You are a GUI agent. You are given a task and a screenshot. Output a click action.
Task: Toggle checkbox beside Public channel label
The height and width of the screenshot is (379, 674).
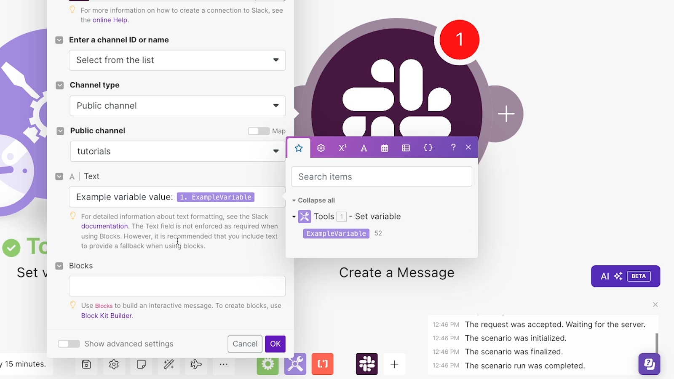pyautogui.click(x=60, y=131)
